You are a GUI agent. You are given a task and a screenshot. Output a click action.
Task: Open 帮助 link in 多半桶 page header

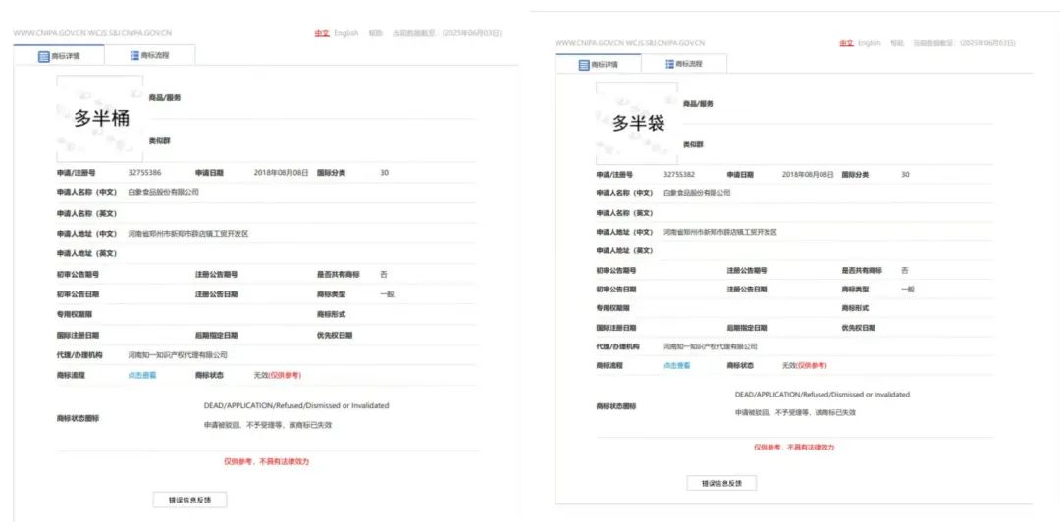coord(375,33)
